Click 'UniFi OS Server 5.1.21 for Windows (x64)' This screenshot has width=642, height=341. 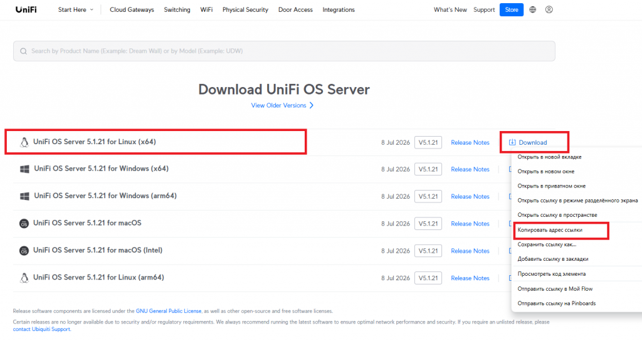[x=101, y=168]
